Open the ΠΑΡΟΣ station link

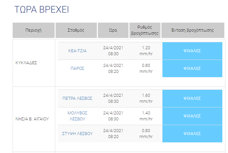[x=77, y=69]
